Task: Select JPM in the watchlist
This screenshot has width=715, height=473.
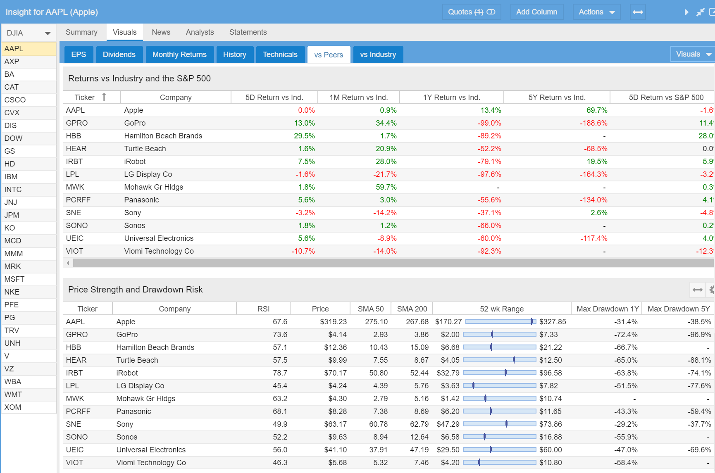Action: [29, 215]
